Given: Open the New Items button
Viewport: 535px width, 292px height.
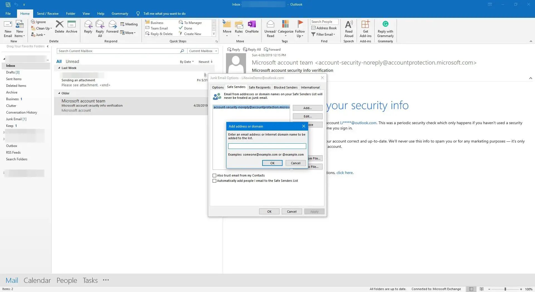Looking at the screenshot, I should 20,29.
